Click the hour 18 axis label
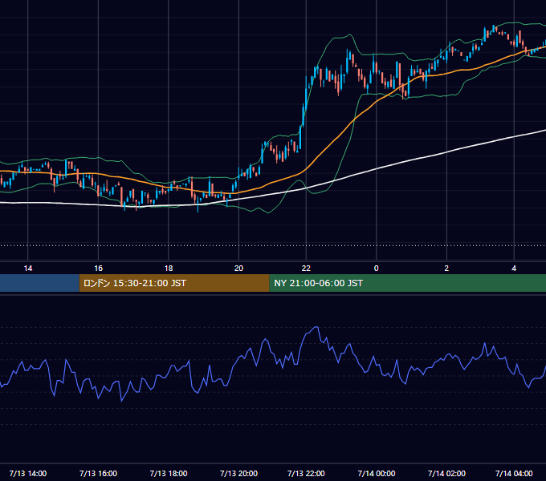This screenshot has height=481, width=546. click(169, 268)
